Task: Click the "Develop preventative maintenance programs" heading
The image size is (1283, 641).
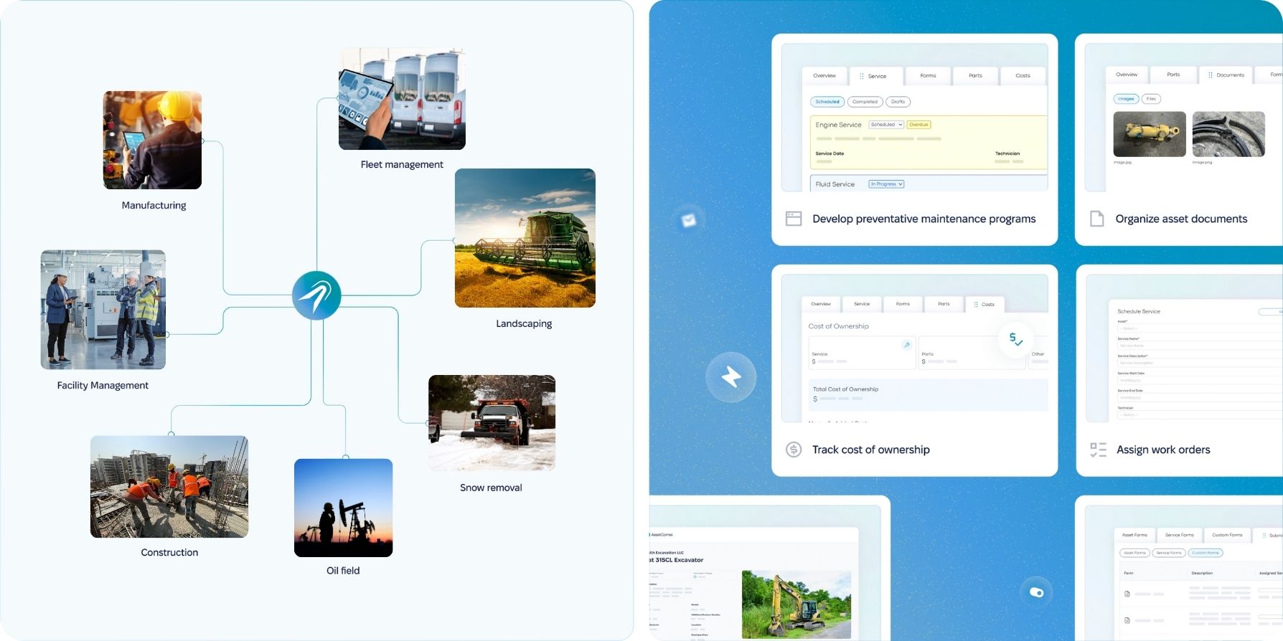Action: (924, 219)
